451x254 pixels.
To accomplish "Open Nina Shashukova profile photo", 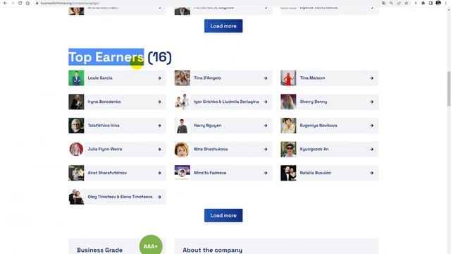I will click(182, 149).
